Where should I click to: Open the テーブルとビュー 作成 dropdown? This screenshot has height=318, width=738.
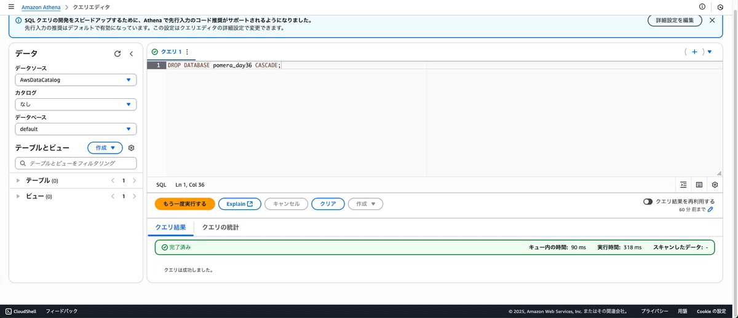105,148
